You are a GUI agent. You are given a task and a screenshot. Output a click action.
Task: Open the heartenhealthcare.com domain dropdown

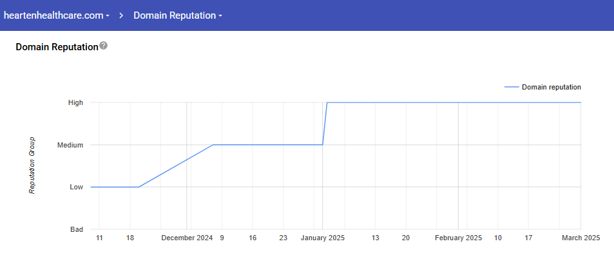pos(57,15)
